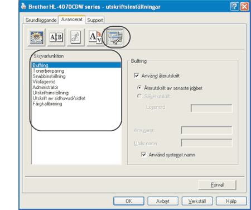Open the duplex printing icon with letters AB
The width and height of the screenshot is (251, 210).
click(56, 37)
